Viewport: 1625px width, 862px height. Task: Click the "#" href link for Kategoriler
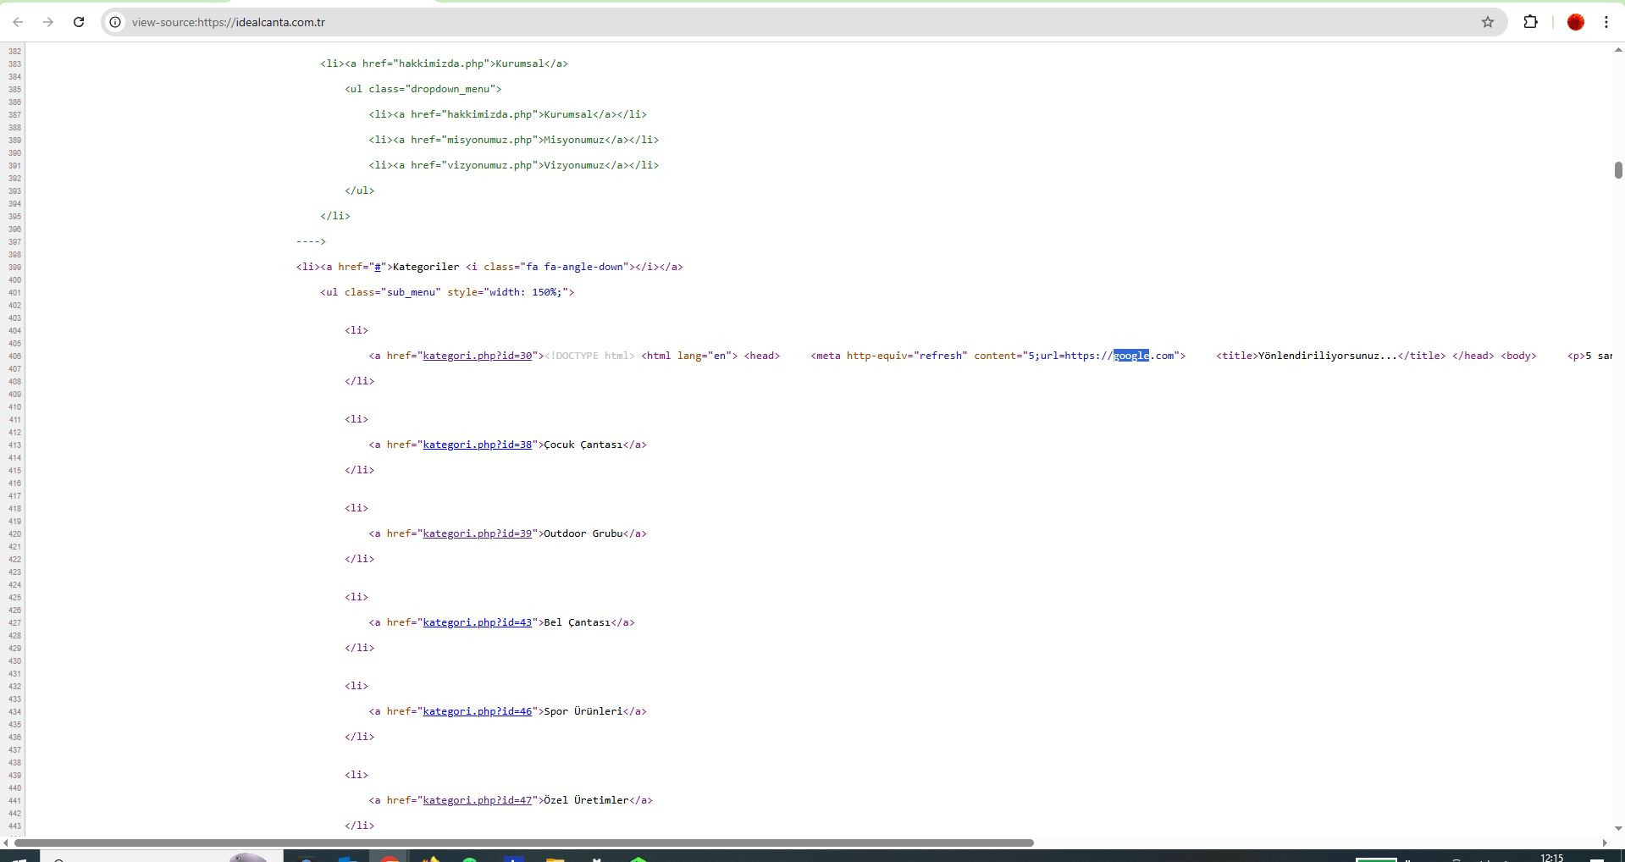378,267
